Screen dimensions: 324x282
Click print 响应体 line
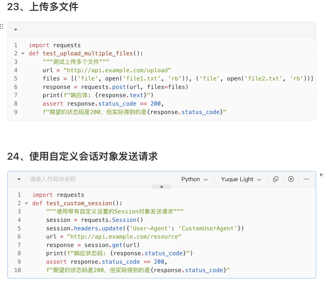coord(98,95)
